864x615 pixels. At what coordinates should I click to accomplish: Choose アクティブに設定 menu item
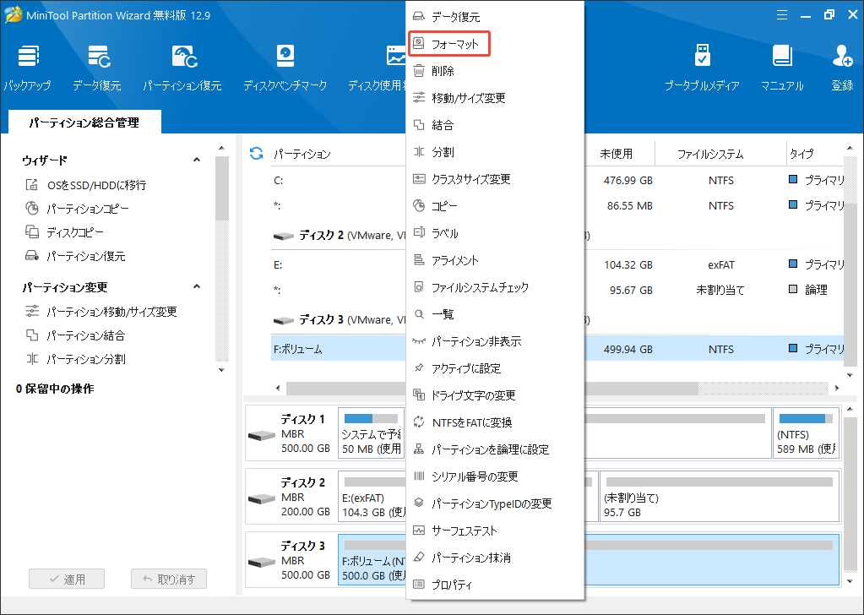(x=495, y=368)
